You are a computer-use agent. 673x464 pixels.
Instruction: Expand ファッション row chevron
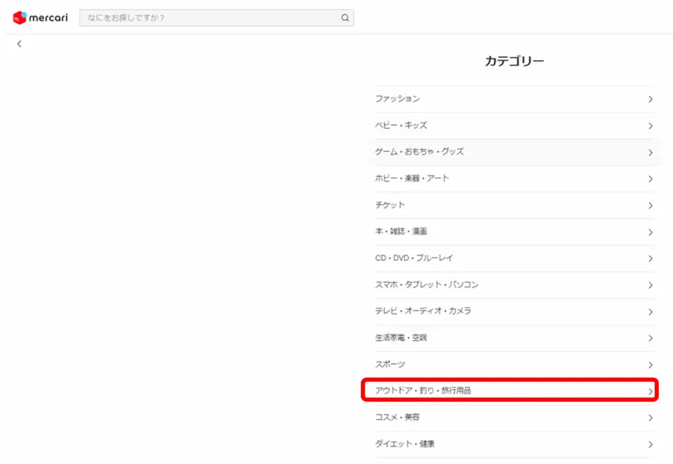click(650, 100)
